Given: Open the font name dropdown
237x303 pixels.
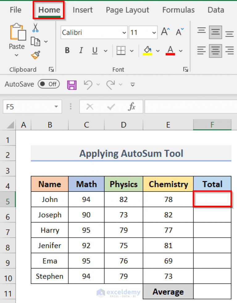Looking at the screenshot, I should (x=123, y=32).
